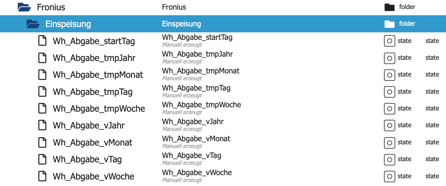This screenshot has height=186, width=446.
Task: Click the state type icon for Wh_Abgabe_tmpTag
Action: click(x=389, y=92)
